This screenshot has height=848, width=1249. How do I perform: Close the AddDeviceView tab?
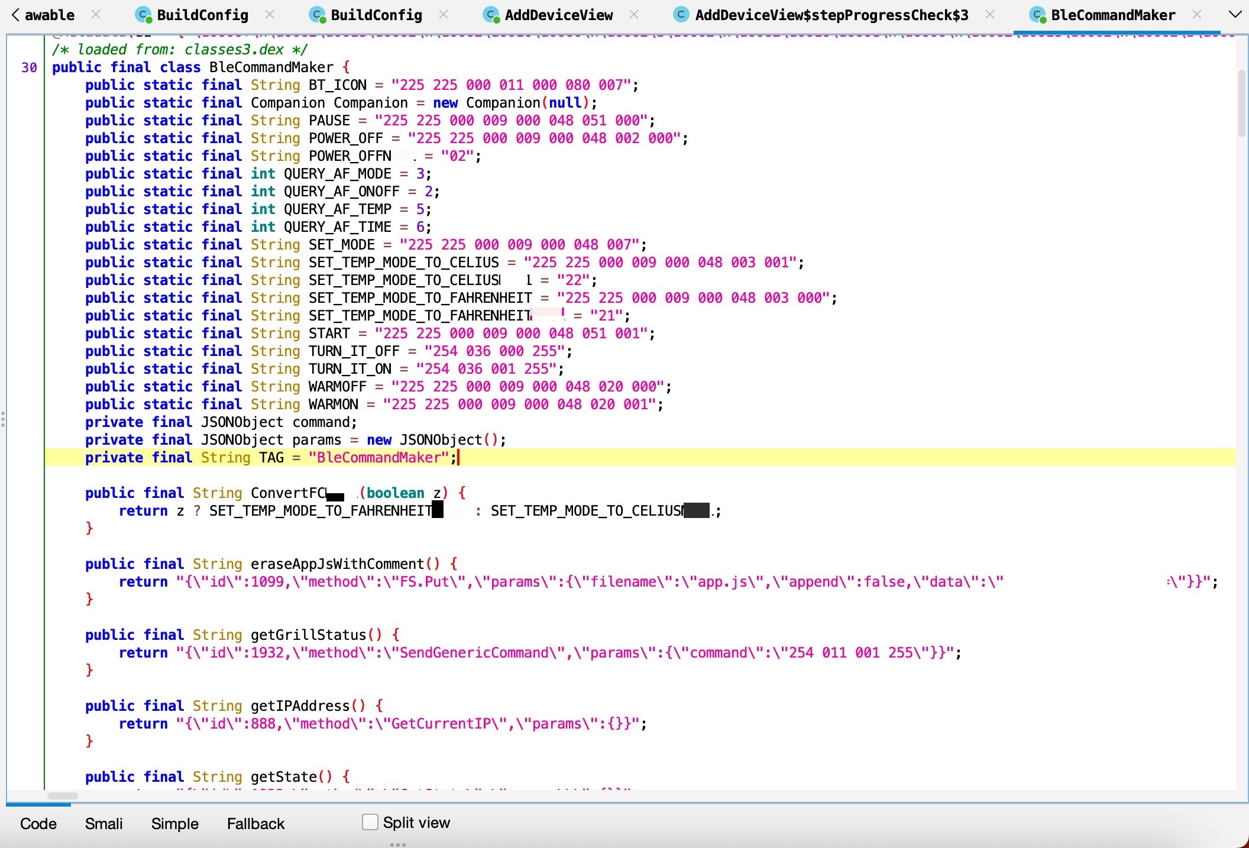pos(634,15)
